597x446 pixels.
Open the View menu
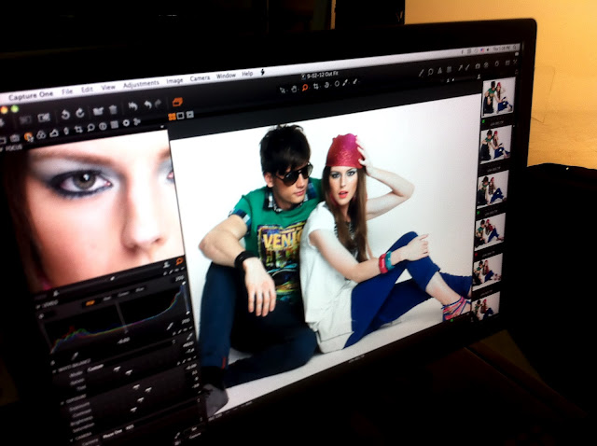coord(108,87)
